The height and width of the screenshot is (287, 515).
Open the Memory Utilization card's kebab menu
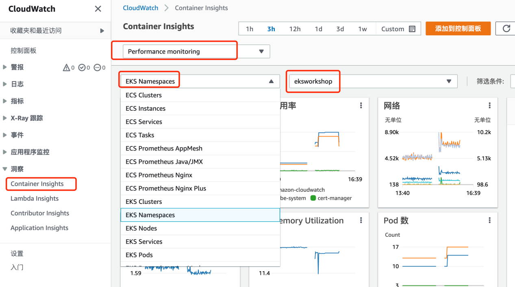(x=361, y=220)
